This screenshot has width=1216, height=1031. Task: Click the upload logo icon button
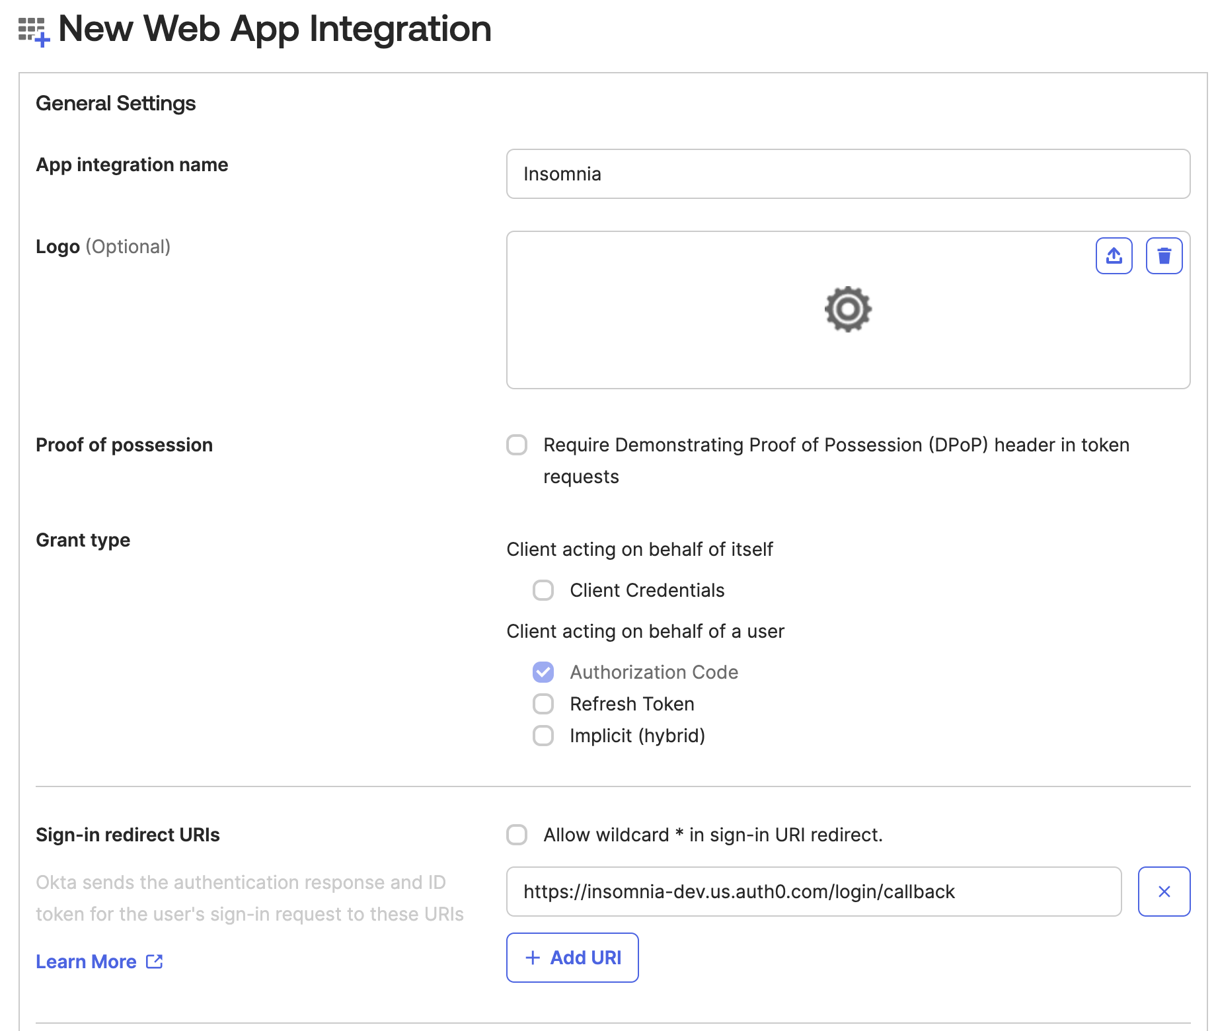tap(1114, 256)
